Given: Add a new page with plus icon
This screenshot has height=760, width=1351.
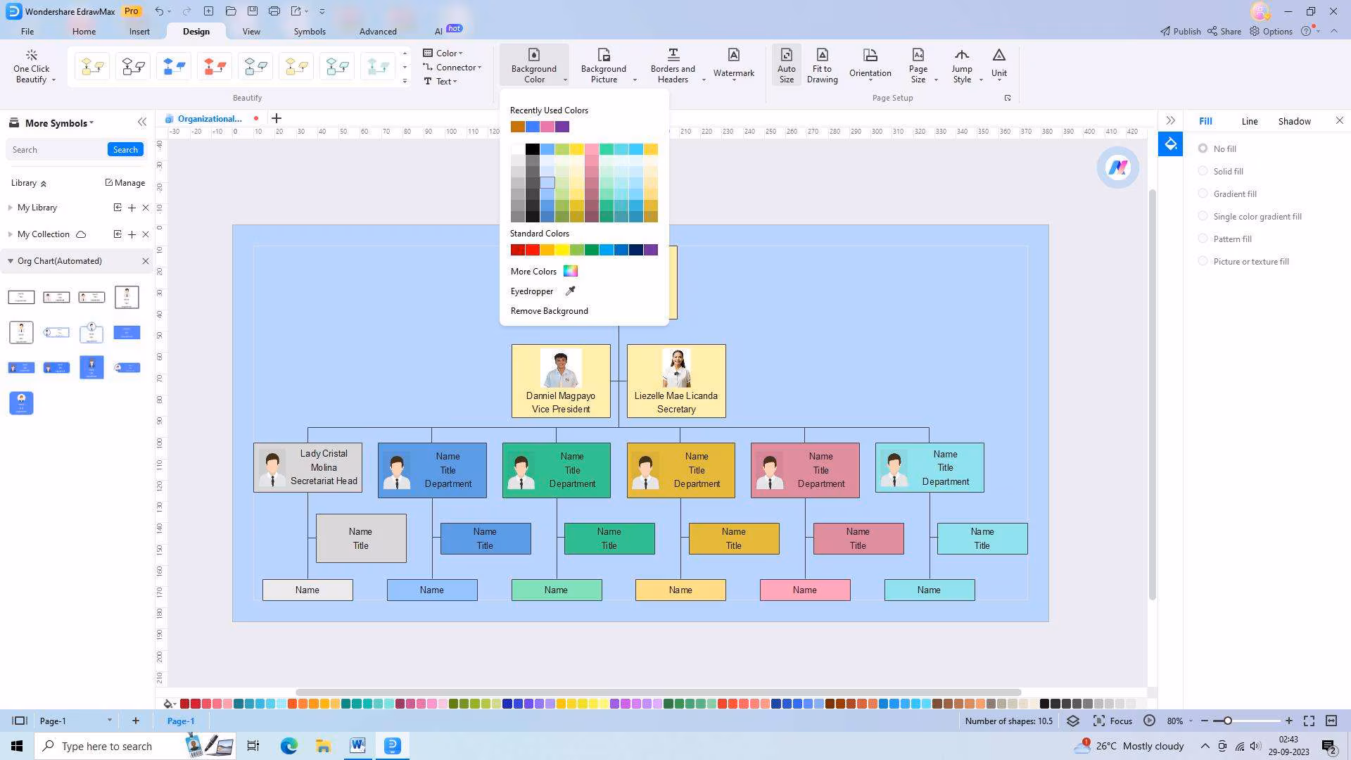Looking at the screenshot, I should click(136, 721).
